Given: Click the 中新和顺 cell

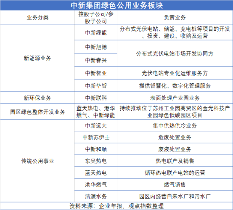Looking at the screenshot, I should pyautogui.click(x=96, y=149).
